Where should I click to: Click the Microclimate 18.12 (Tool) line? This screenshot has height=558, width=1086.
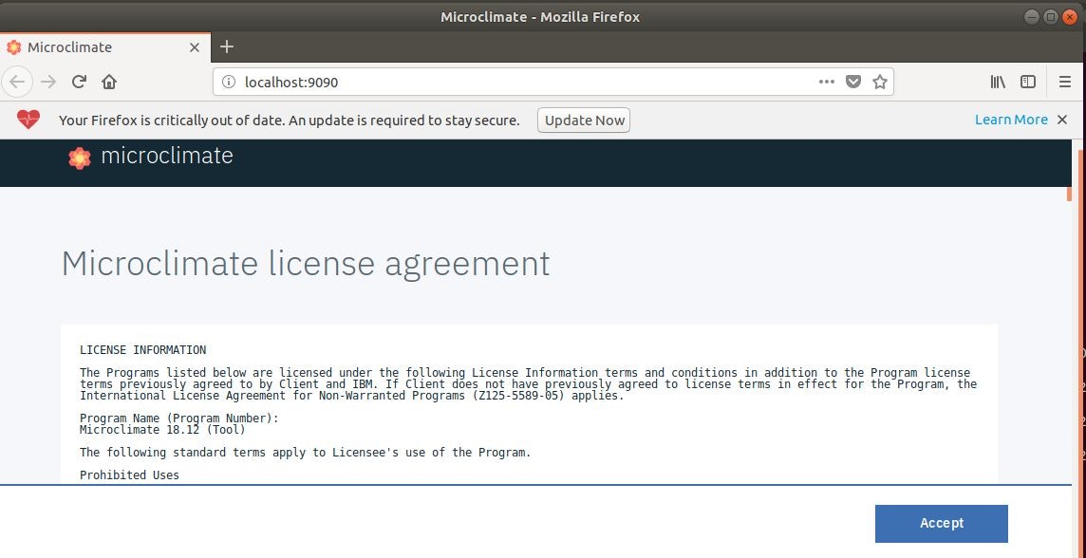pyautogui.click(x=162, y=429)
